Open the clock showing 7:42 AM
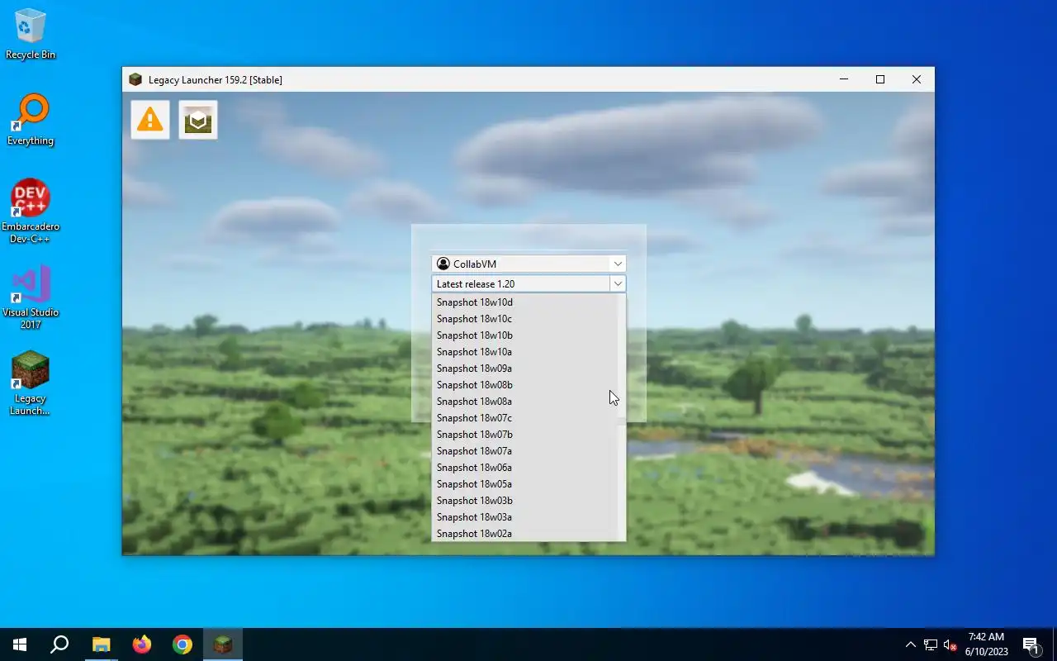Screen dimensions: 1057x661 (x=986, y=644)
